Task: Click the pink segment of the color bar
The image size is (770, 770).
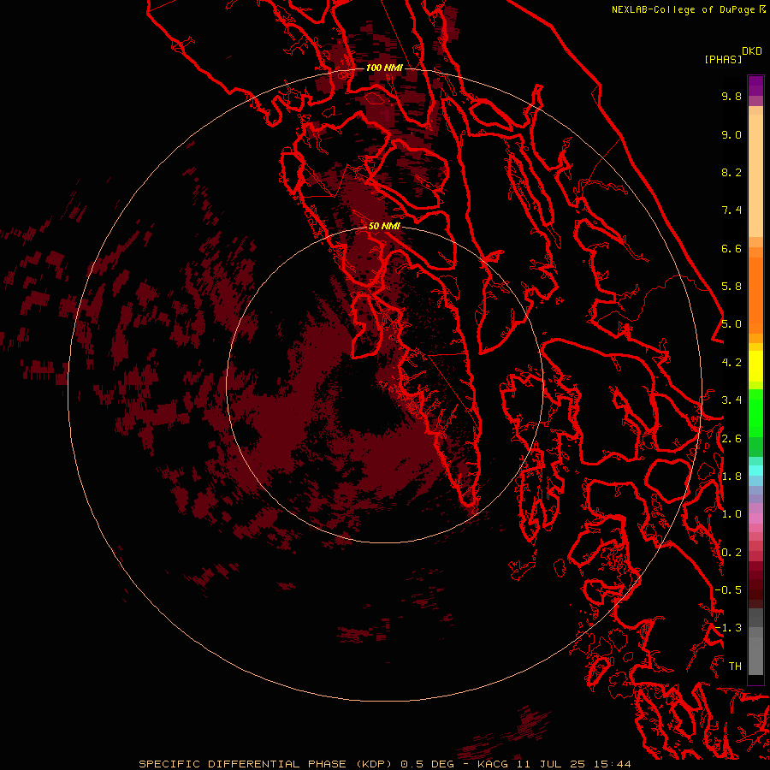Action: coord(755,518)
